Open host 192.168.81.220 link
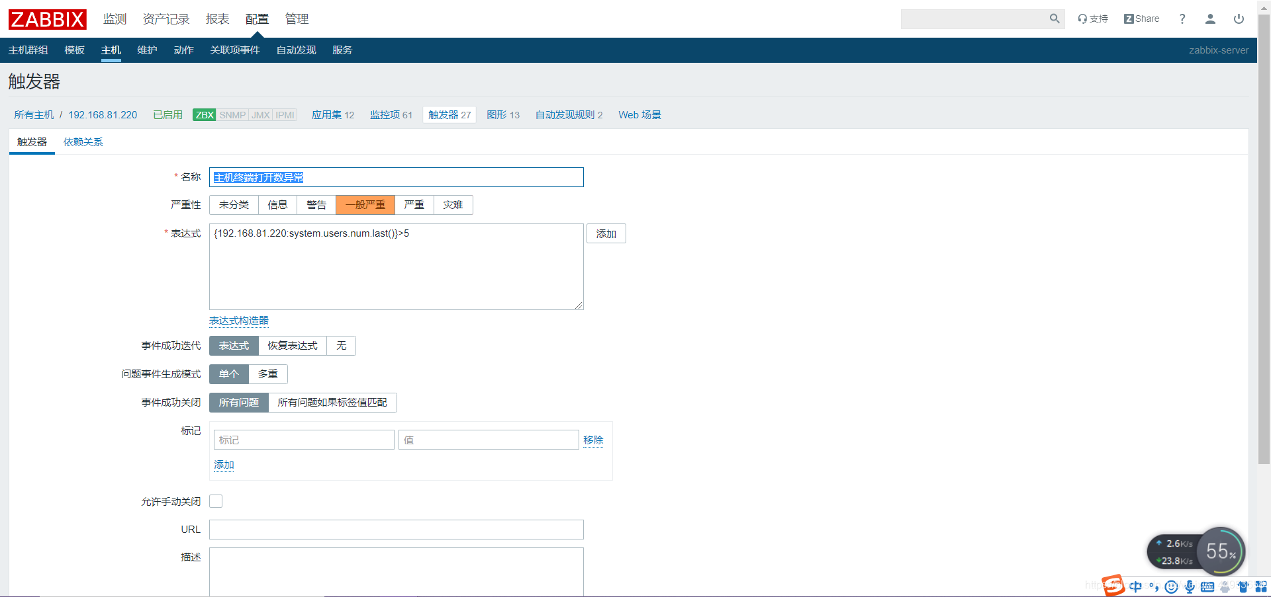Screen dimensions: 1271x597 pos(103,115)
